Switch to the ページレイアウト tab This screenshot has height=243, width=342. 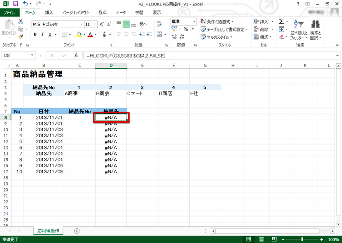click(76, 13)
